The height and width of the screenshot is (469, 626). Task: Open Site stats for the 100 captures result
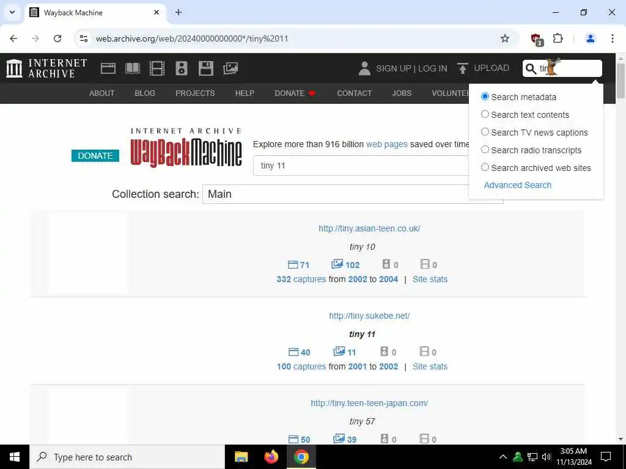[430, 366]
